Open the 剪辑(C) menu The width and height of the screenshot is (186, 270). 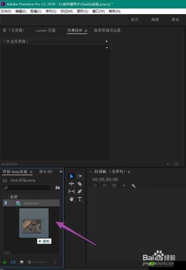(36, 11)
